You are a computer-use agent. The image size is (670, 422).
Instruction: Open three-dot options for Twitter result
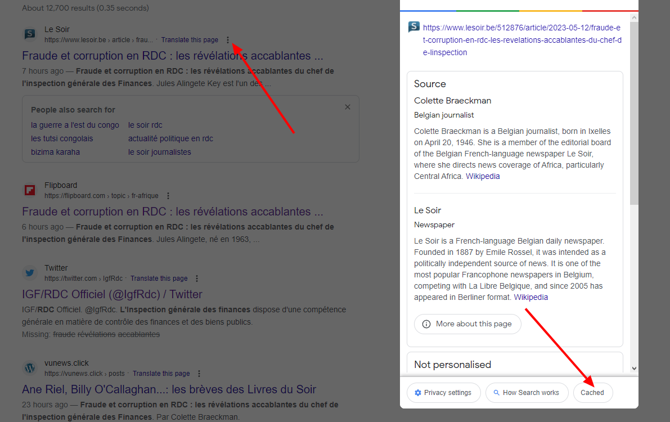pos(197,279)
